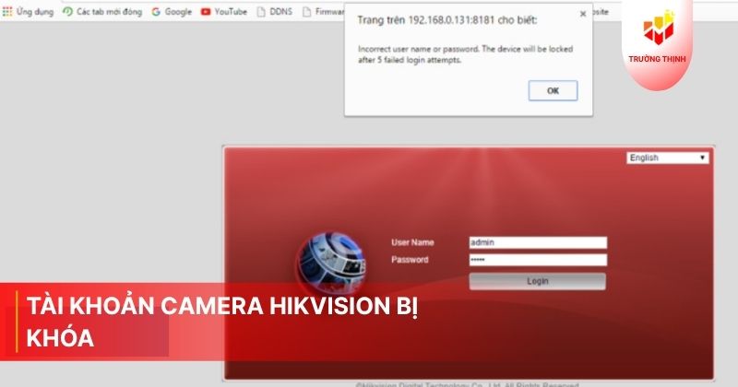Click the Password input field

click(538, 260)
